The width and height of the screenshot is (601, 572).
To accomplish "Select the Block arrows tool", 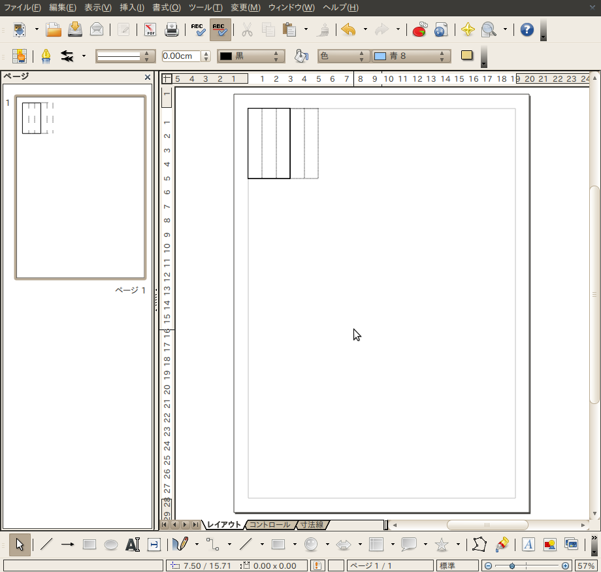I will [x=344, y=545].
